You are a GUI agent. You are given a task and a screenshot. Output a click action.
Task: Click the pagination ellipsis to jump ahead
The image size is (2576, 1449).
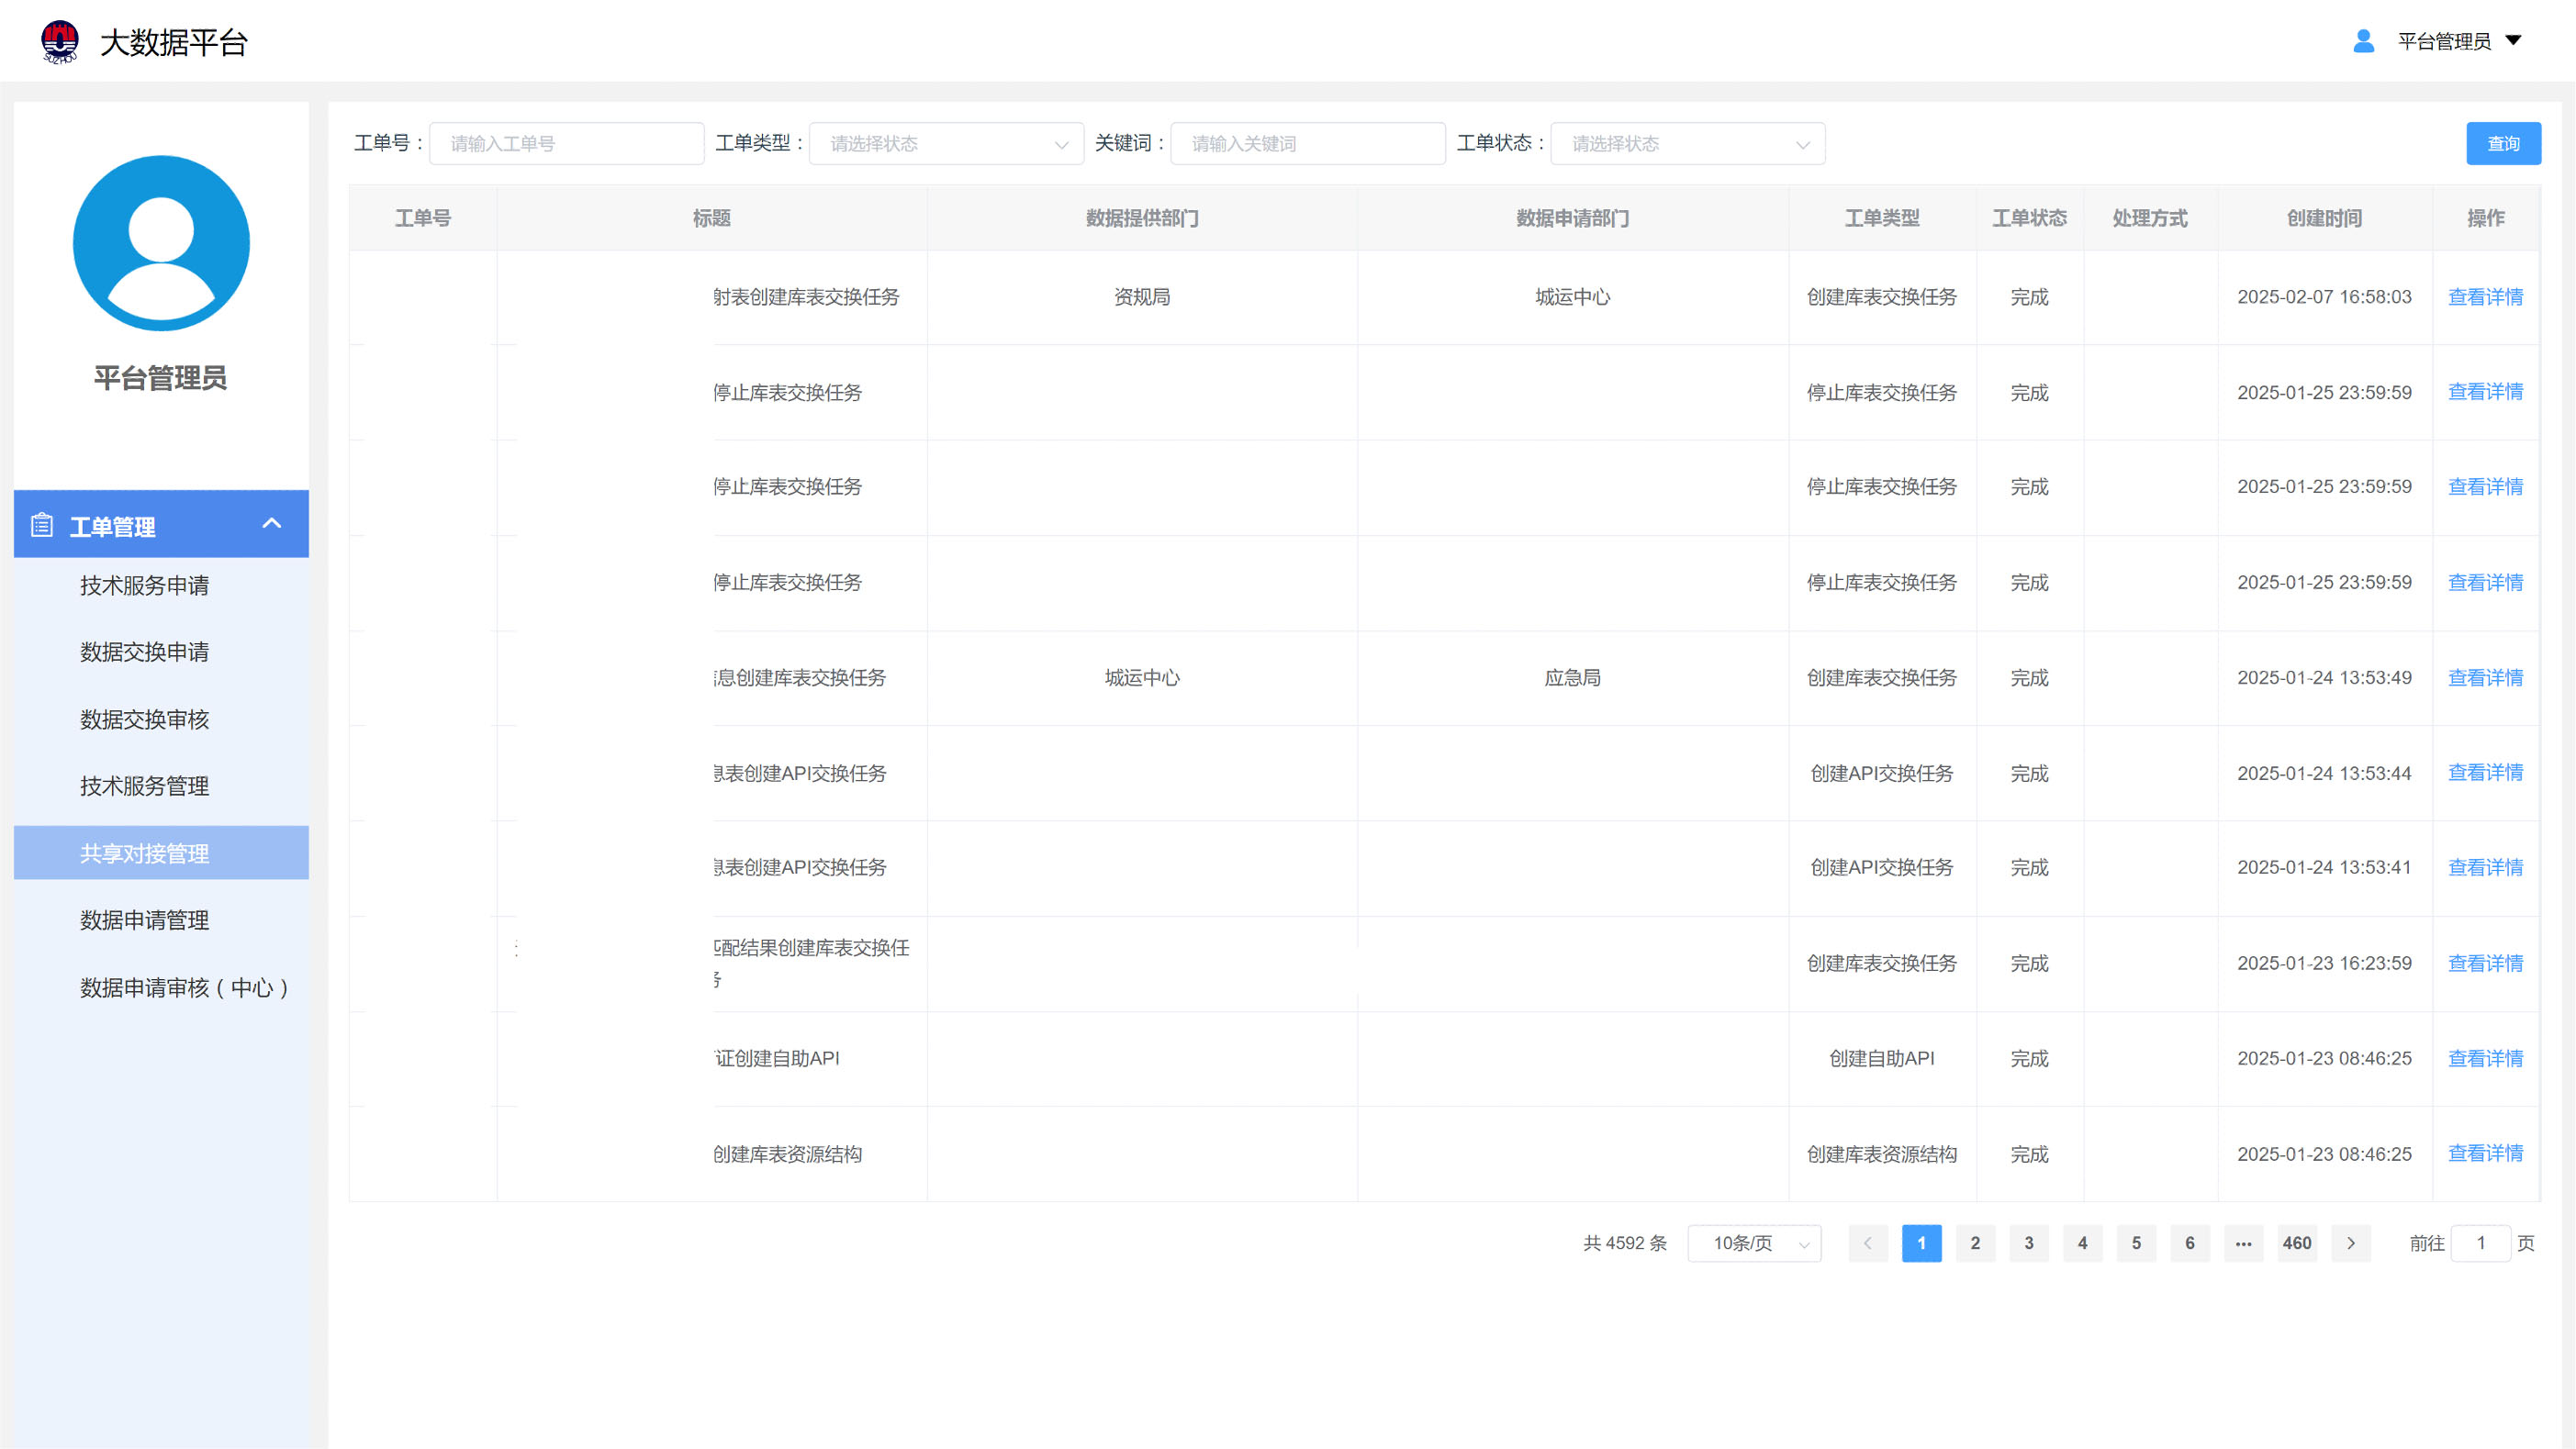click(x=2243, y=1243)
